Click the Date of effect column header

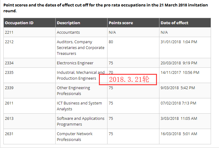pos(174,23)
